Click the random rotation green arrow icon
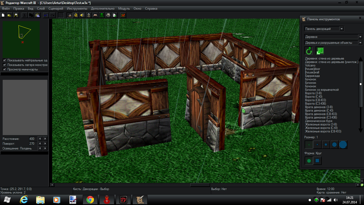 pos(309,50)
